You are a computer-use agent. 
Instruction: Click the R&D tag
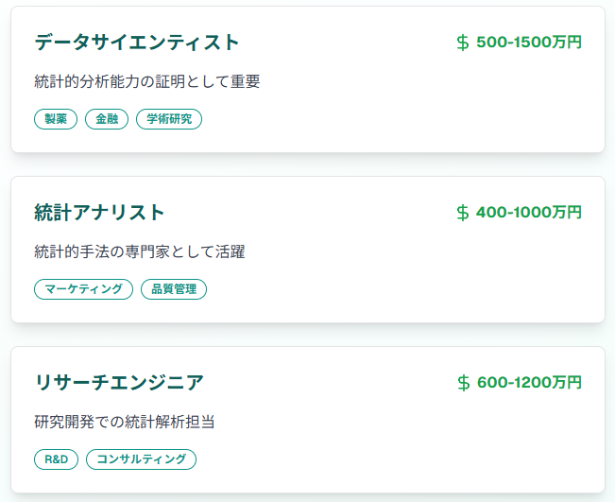[57, 459]
